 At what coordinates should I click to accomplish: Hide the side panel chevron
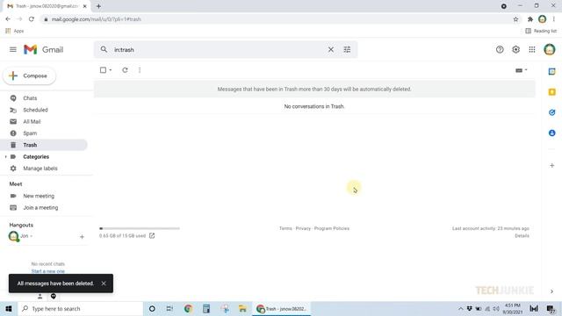click(552, 291)
